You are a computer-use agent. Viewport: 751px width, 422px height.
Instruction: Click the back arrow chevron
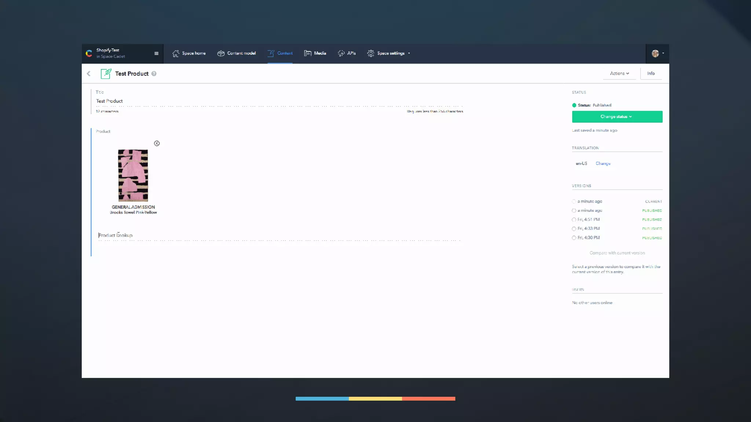pos(89,74)
